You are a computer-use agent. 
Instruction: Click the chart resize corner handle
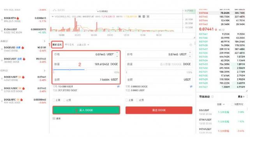(x=194, y=38)
